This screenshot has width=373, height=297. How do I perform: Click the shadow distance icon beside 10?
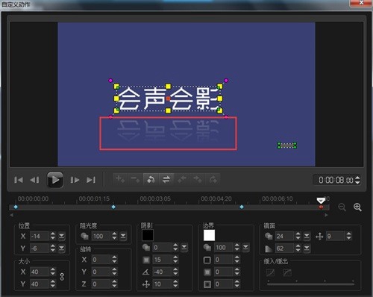click(x=146, y=284)
